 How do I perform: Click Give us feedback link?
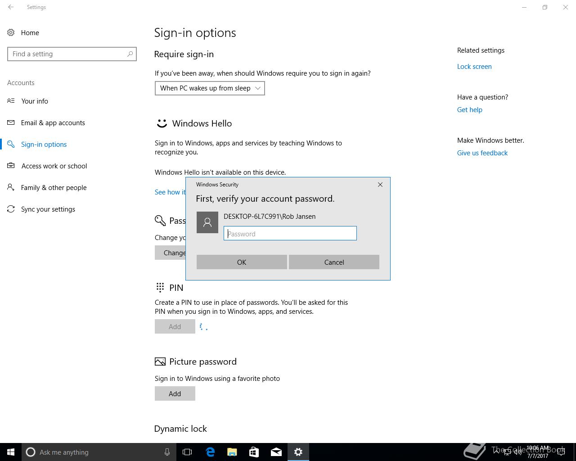(x=482, y=153)
